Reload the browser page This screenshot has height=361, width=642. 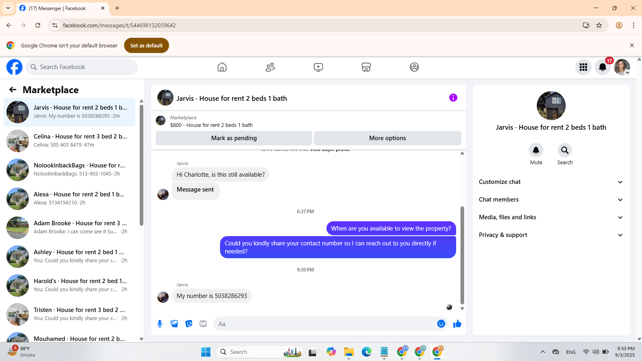(38, 25)
